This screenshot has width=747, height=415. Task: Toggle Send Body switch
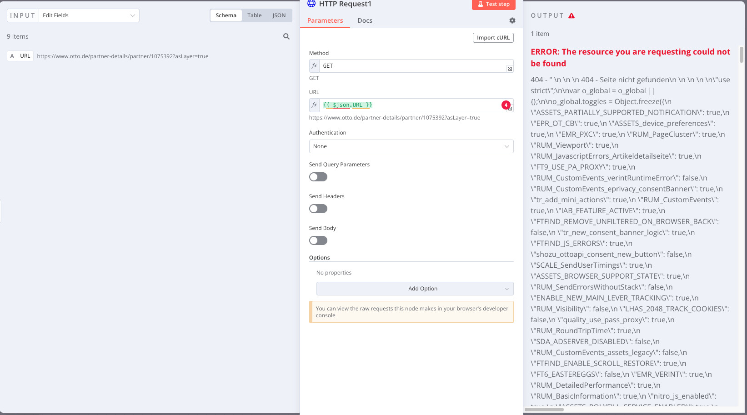tap(318, 240)
